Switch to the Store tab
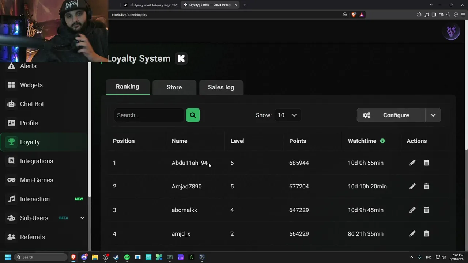 pos(174,87)
